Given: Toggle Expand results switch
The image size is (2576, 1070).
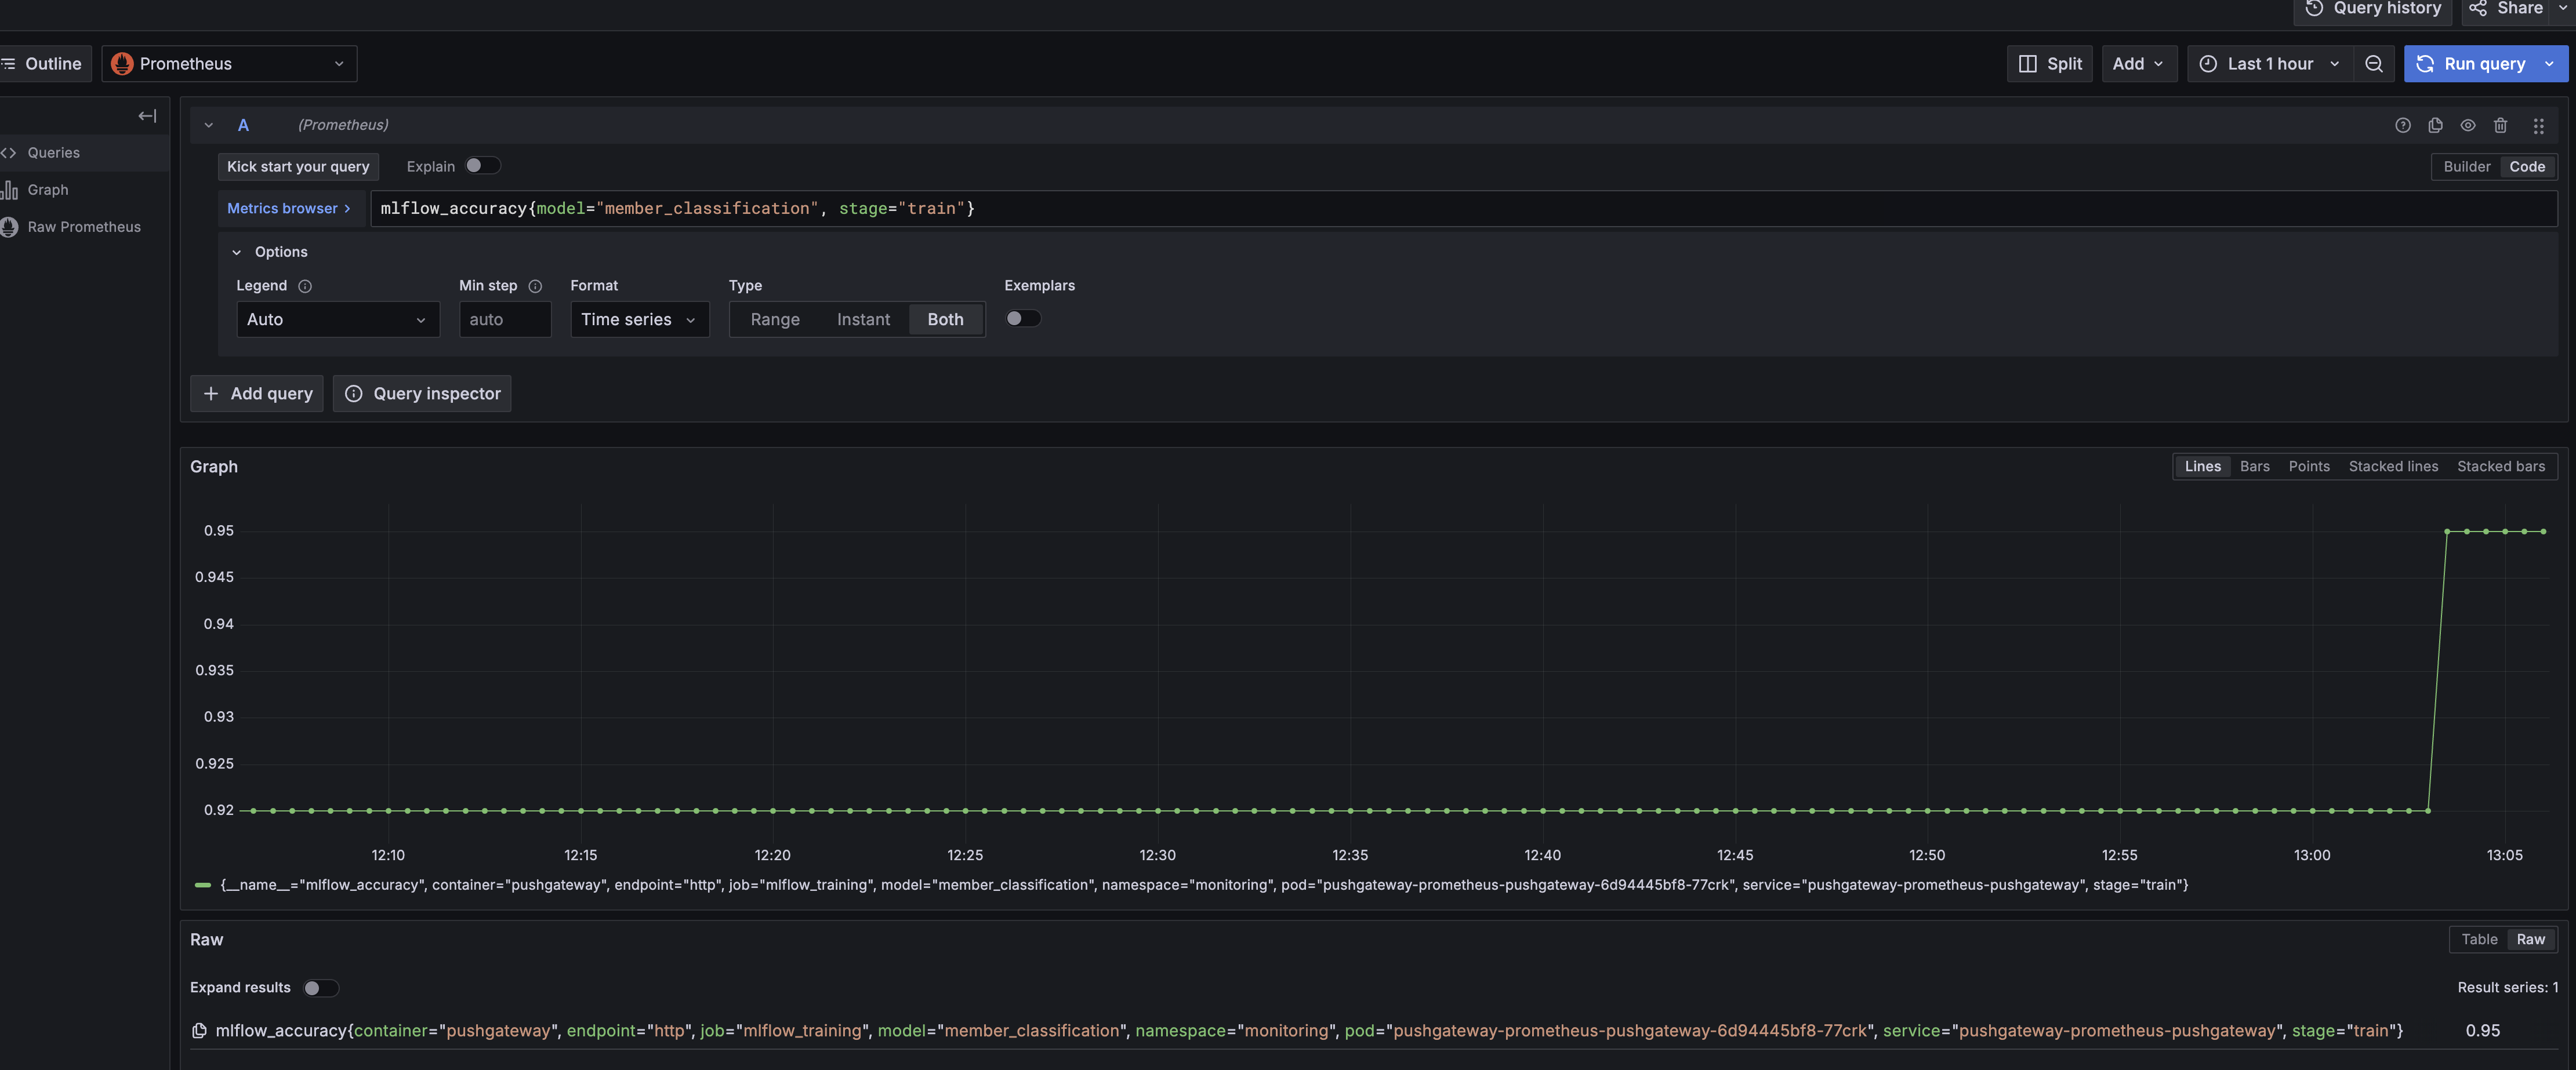Looking at the screenshot, I should (x=321, y=988).
